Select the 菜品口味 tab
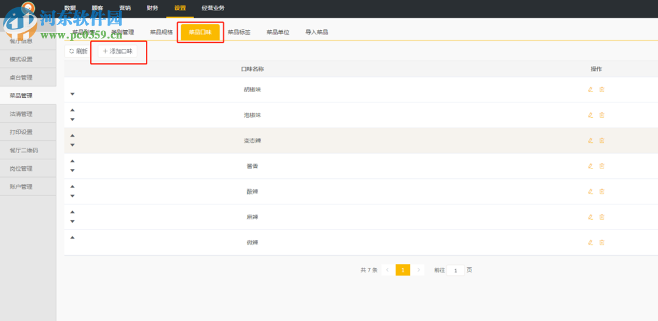The image size is (658, 321). click(200, 32)
